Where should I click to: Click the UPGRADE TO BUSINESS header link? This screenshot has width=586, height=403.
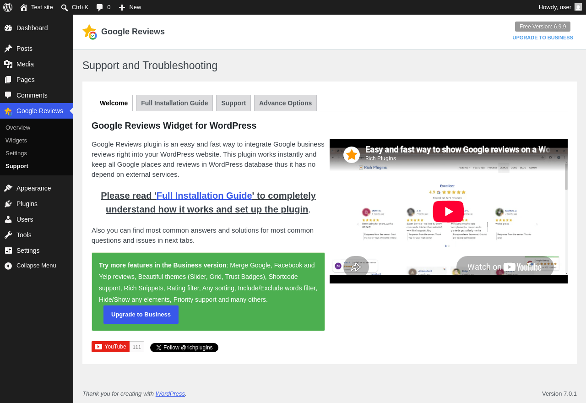click(543, 38)
